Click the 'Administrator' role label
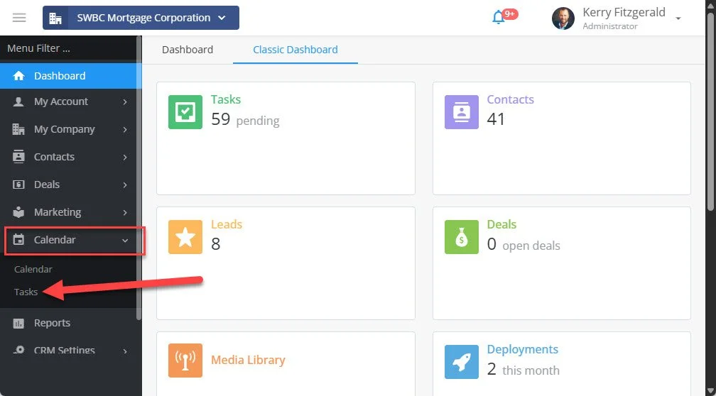 [x=610, y=26]
